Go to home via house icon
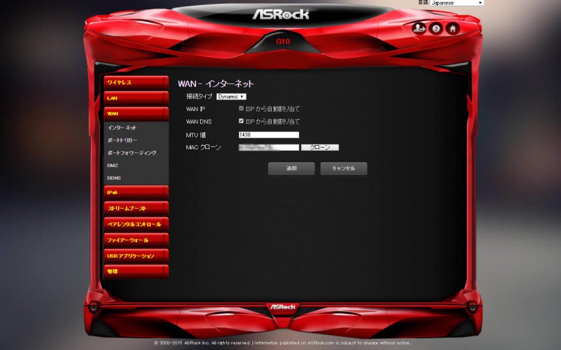 (453, 28)
